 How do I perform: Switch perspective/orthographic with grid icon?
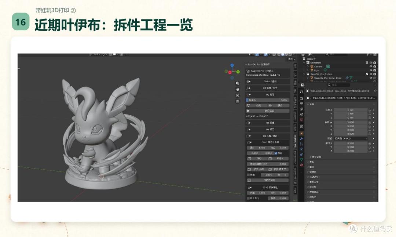click(237, 101)
